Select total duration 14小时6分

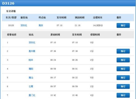(98, 25)
